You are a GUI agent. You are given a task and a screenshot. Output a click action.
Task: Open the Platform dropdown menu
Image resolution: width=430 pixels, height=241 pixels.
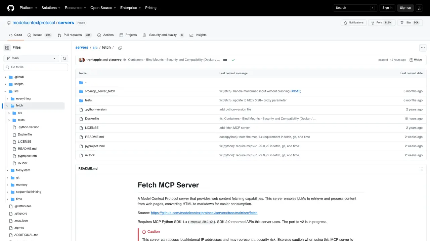pos(28,8)
